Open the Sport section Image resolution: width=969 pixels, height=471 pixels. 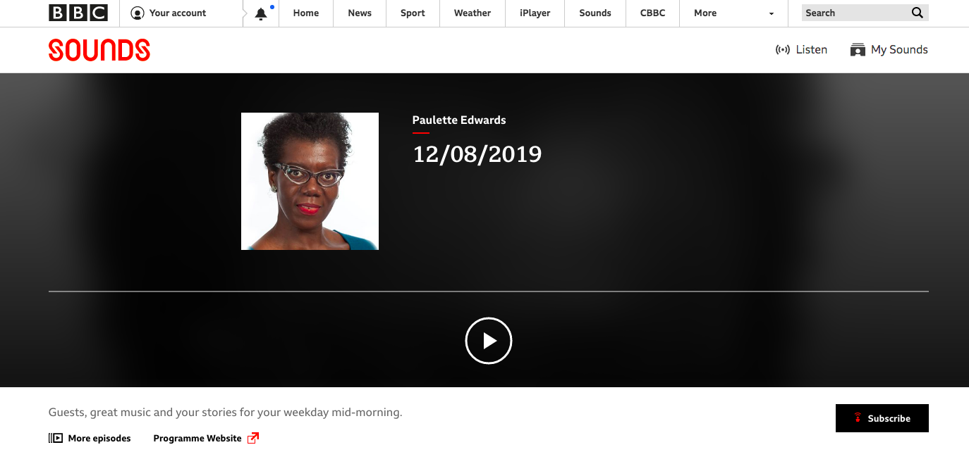pos(413,13)
